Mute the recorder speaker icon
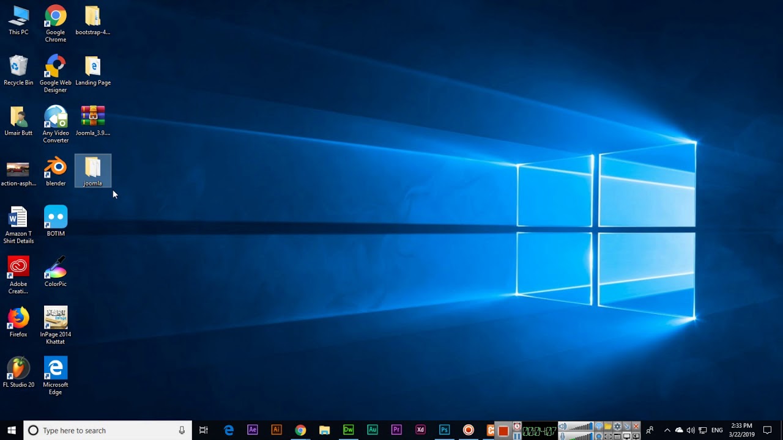Screen dimensions: 783x440 point(563,426)
